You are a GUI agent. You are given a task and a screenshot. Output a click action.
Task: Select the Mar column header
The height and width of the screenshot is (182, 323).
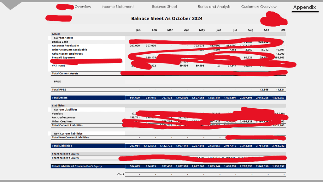pyautogui.click(x=170, y=30)
